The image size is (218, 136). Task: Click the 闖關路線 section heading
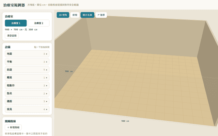(x=10, y=121)
